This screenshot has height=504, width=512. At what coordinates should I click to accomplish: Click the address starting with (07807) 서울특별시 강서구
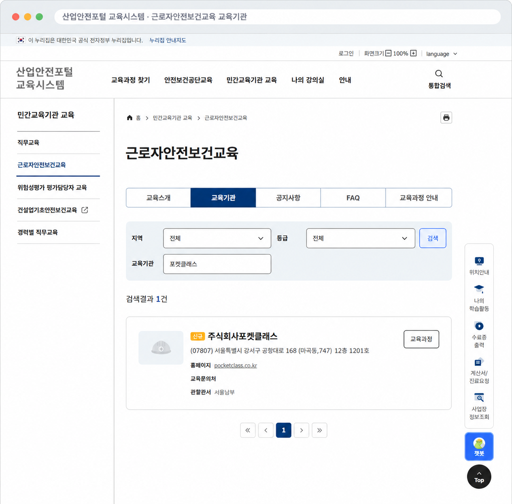pyautogui.click(x=280, y=351)
